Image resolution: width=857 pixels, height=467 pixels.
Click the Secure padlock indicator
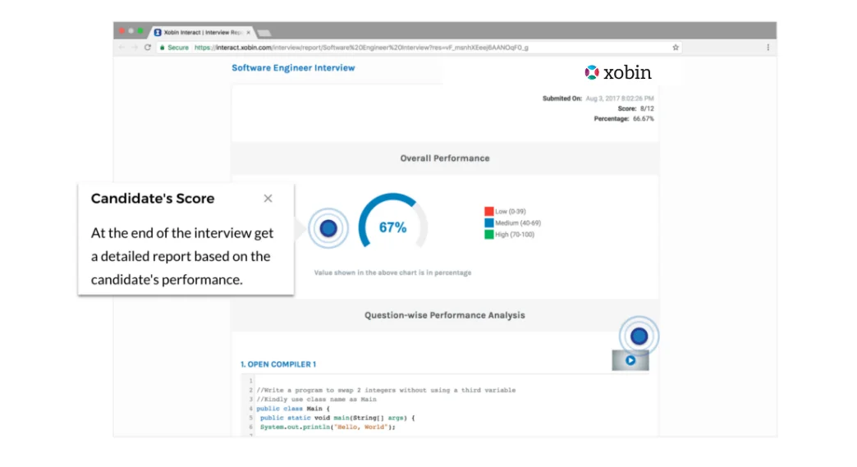[174, 48]
